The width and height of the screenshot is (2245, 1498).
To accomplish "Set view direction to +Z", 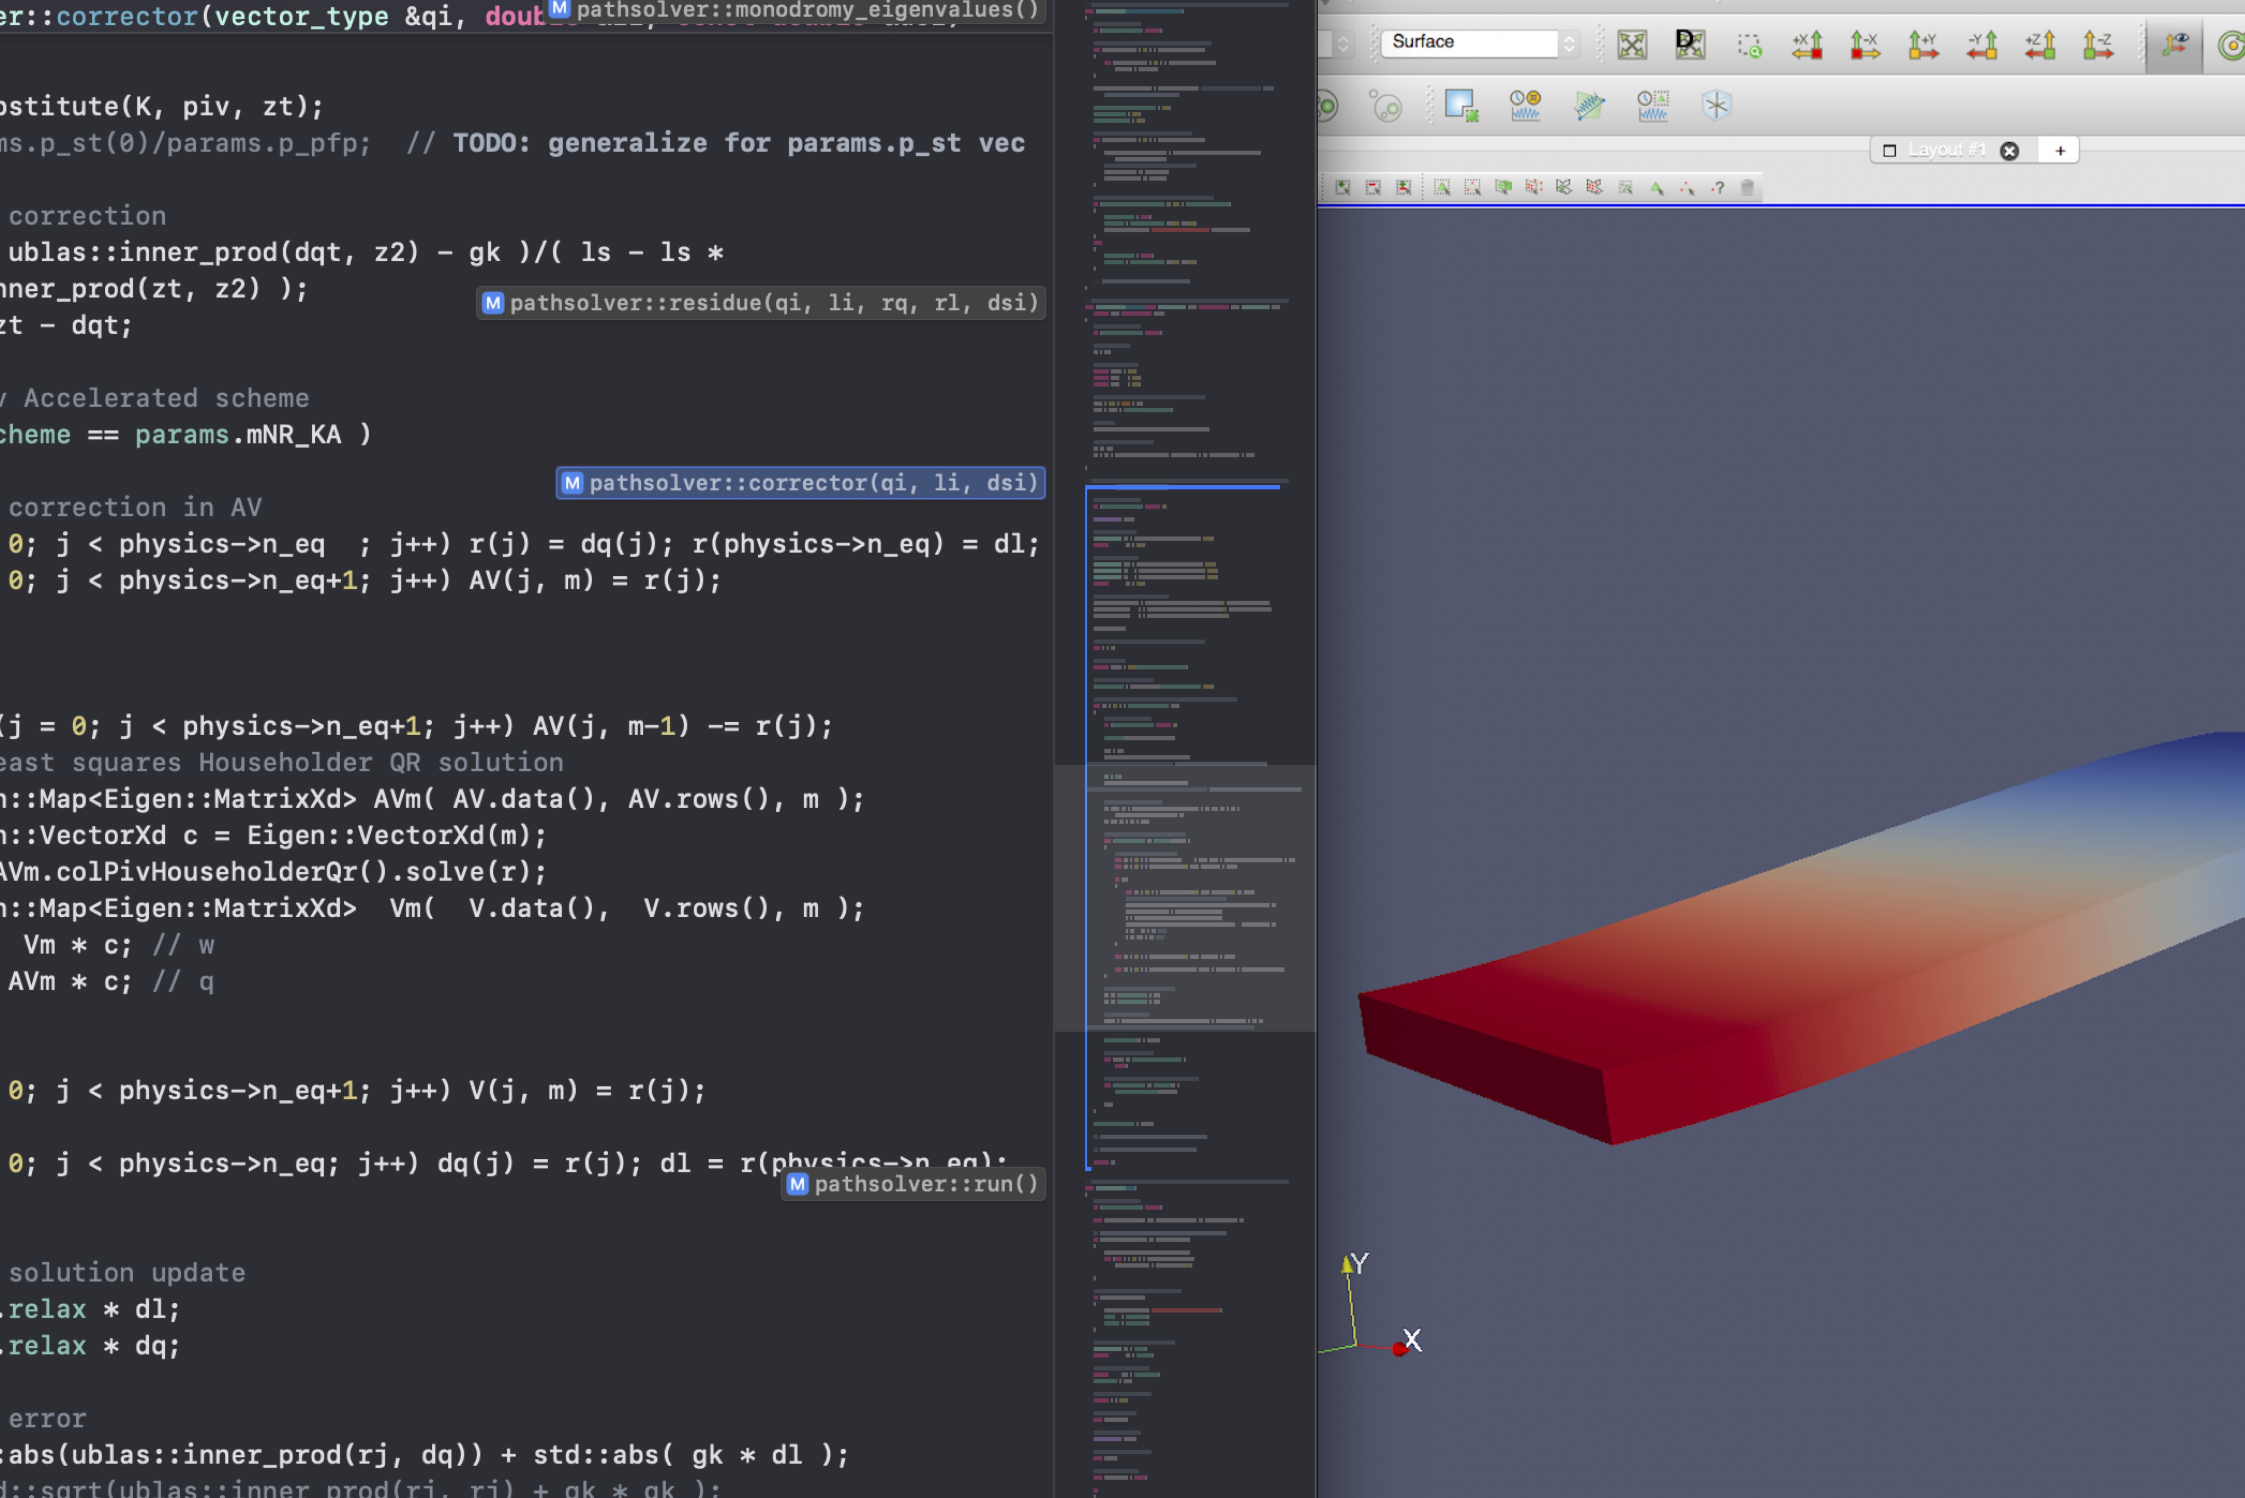I will tap(2039, 45).
